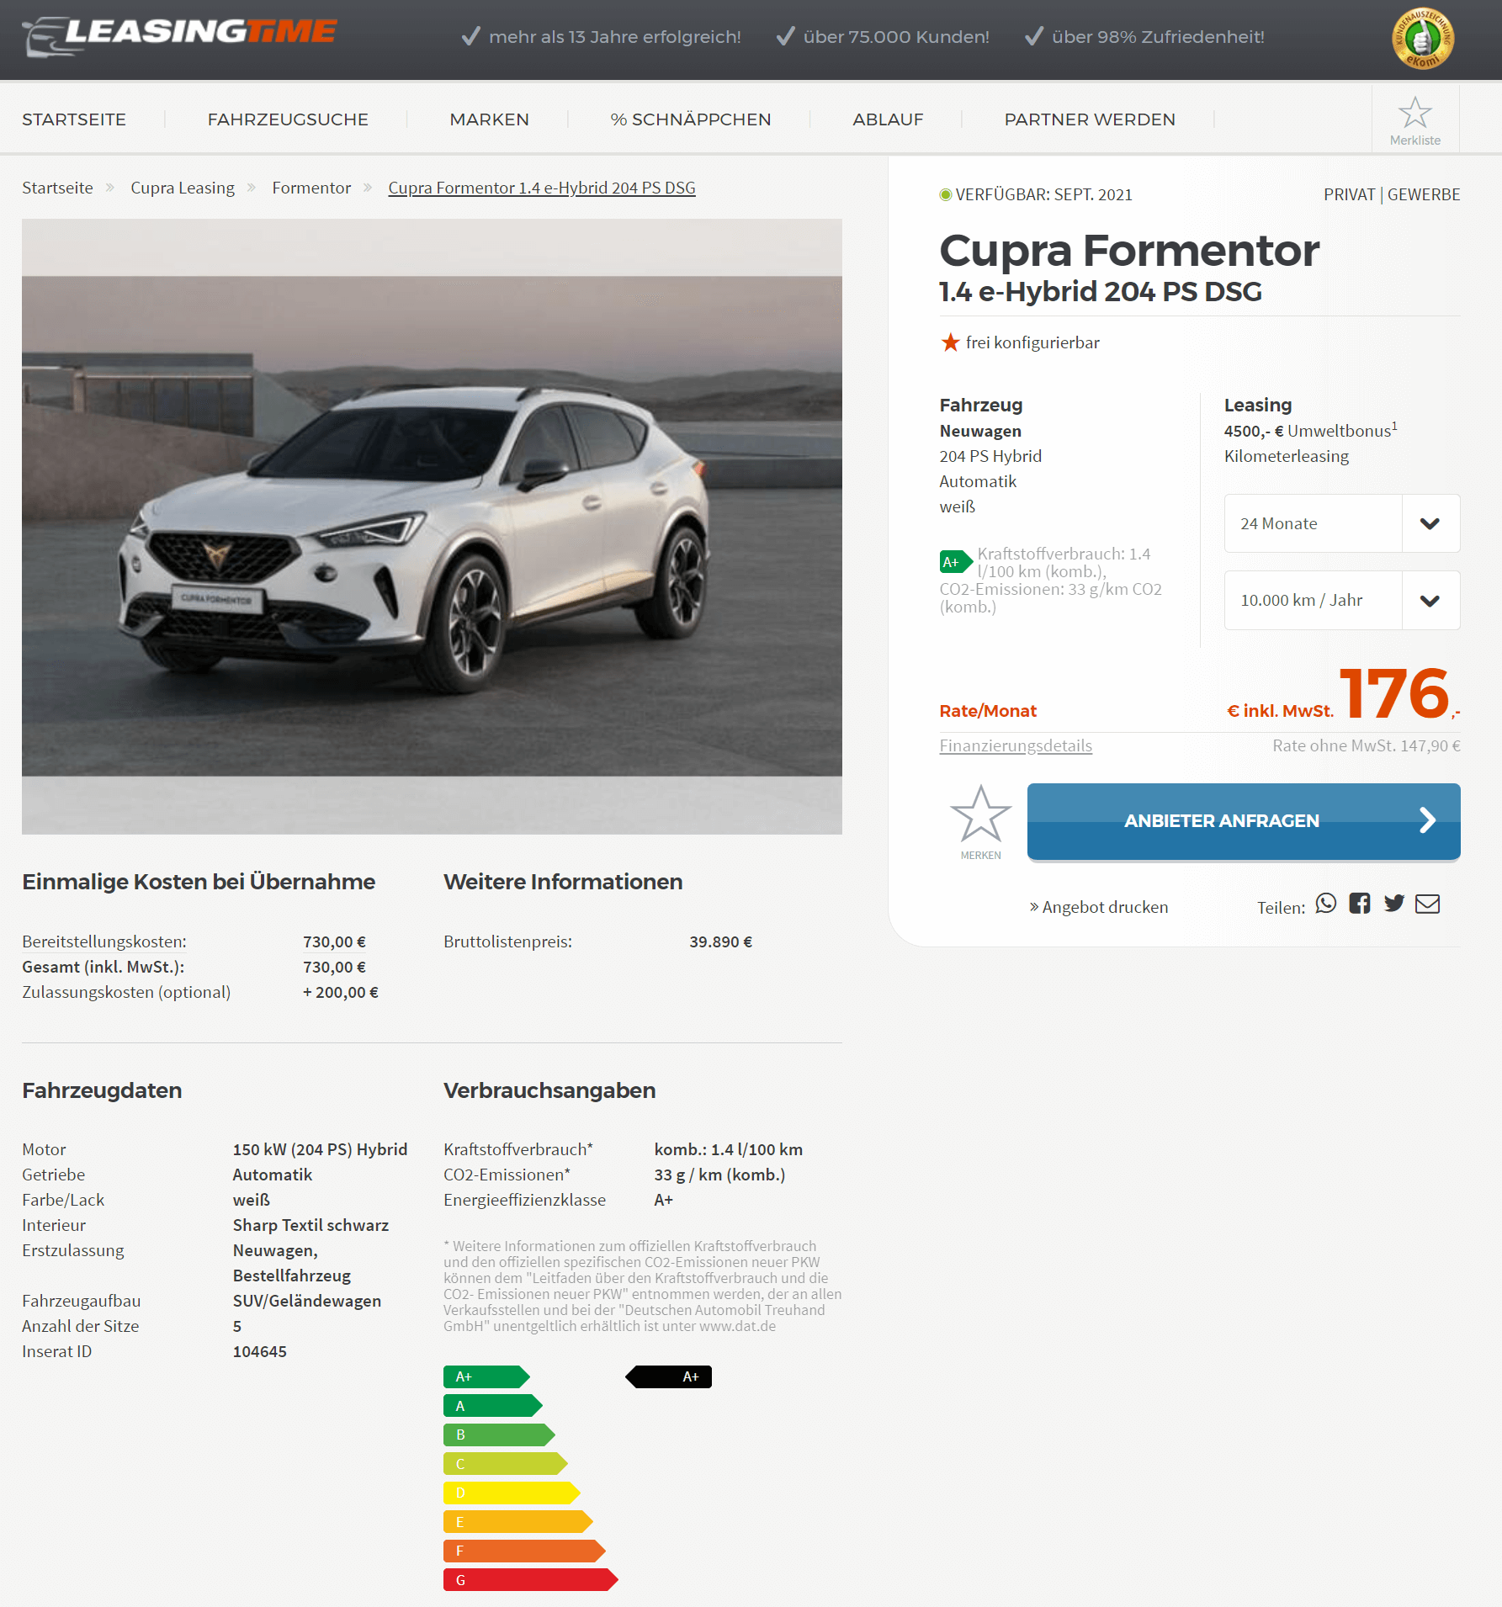Click Bereitstellungskosten 730,00 € value
1502x1607 pixels.
(334, 941)
